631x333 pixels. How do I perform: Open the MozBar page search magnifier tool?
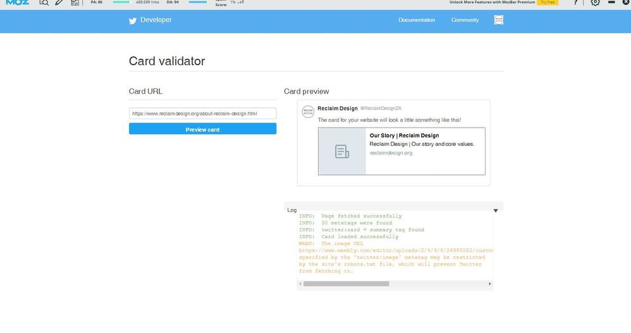[x=44, y=3]
